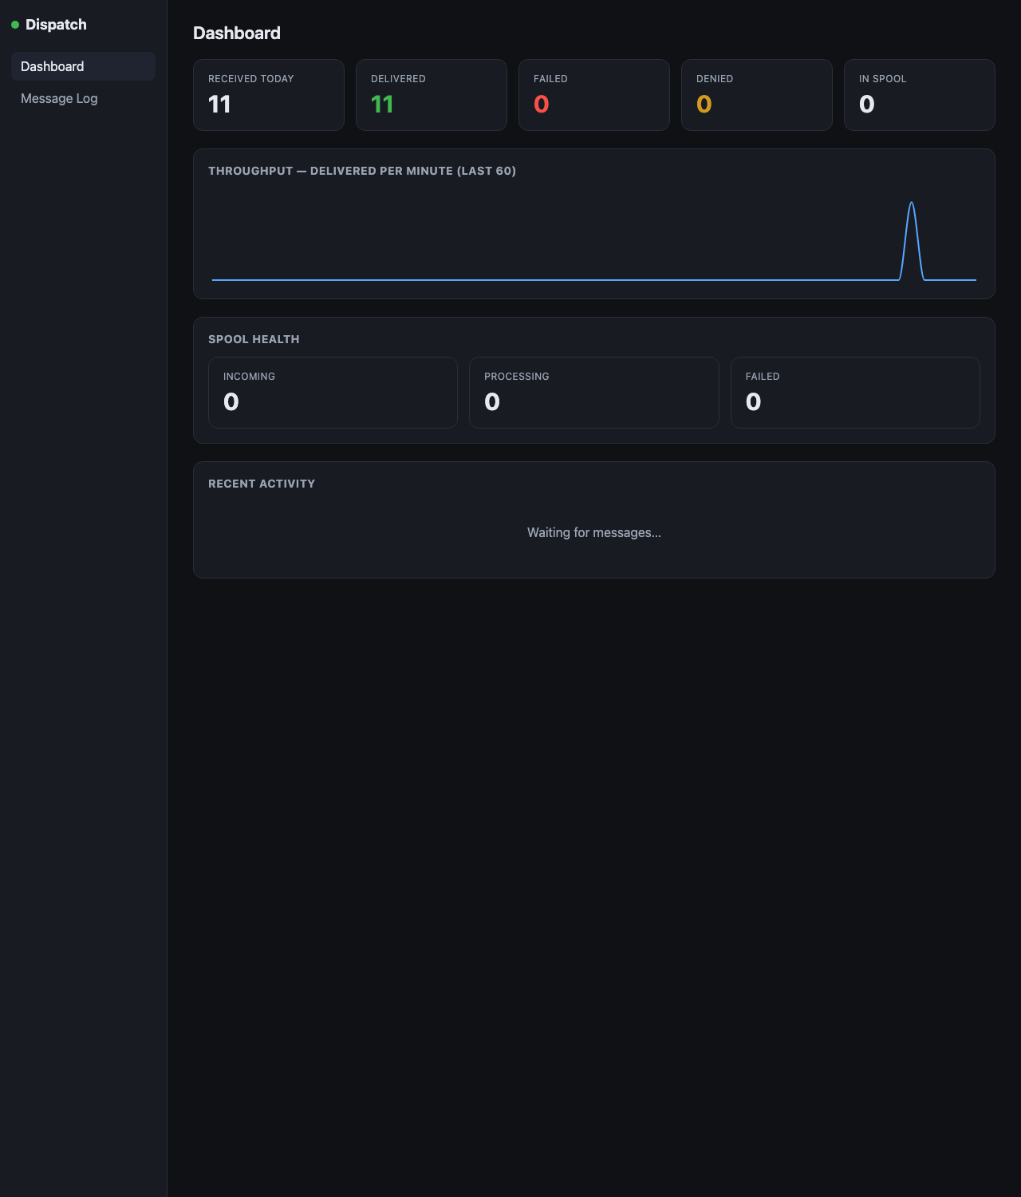Click the throughput chart spike
This screenshot has width=1021, height=1197.
912,239
